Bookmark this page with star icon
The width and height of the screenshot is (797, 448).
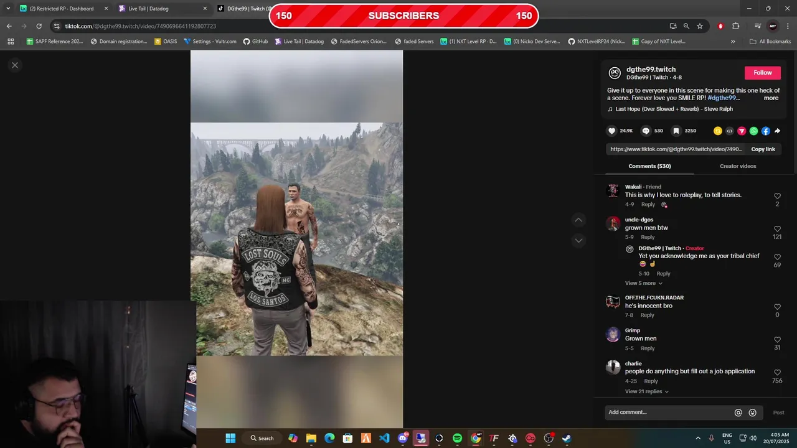(x=700, y=26)
